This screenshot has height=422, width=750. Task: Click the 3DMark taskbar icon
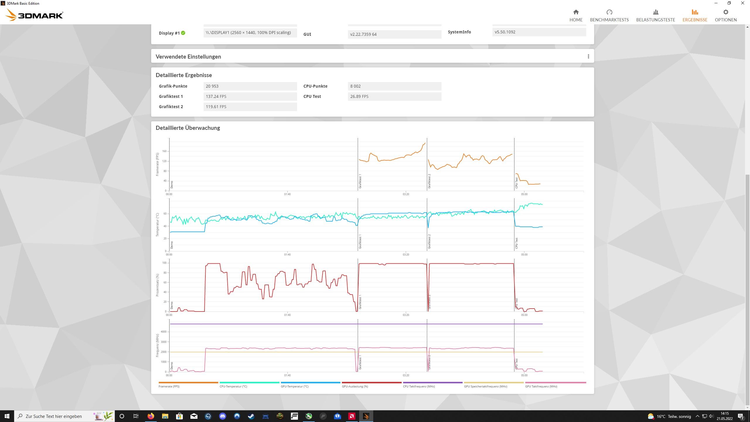pyautogui.click(x=366, y=416)
